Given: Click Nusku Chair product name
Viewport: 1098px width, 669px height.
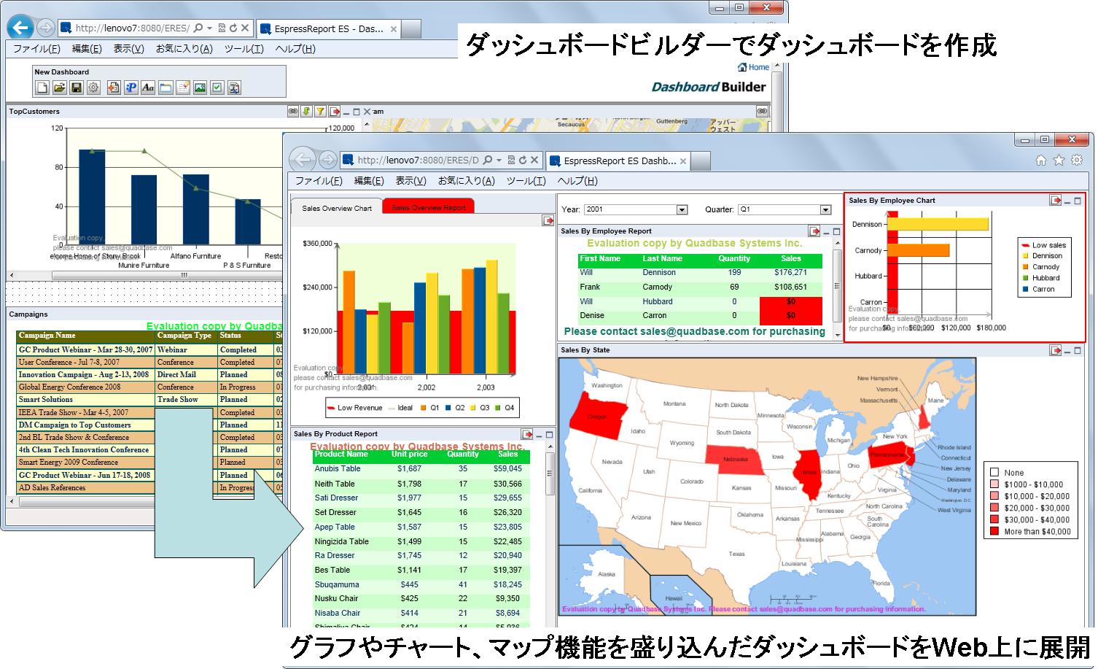Looking at the screenshot, I should (336, 599).
